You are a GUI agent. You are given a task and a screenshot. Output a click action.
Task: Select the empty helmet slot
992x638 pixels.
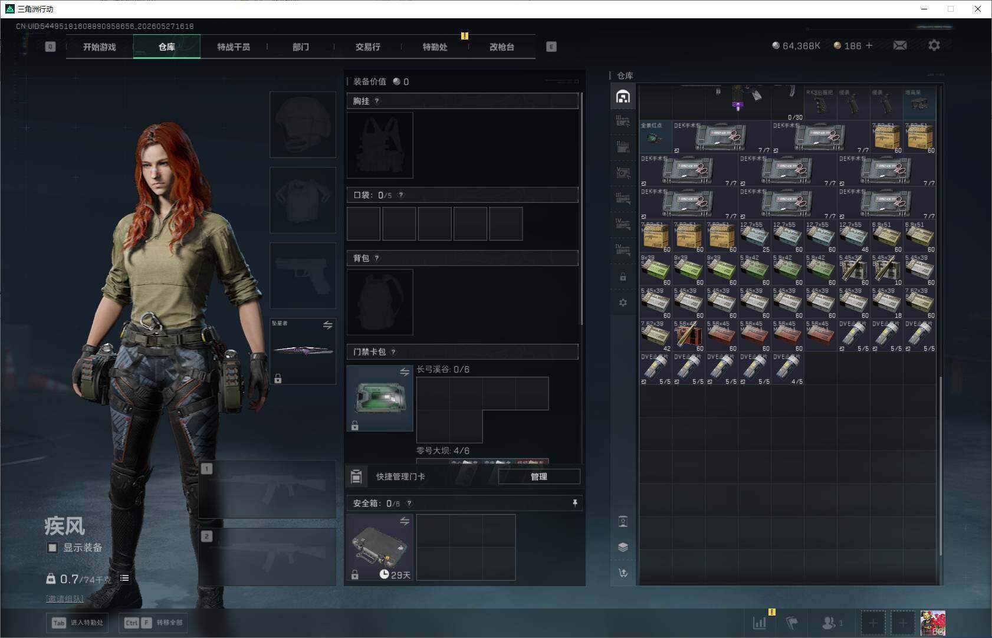click(303, 124)
